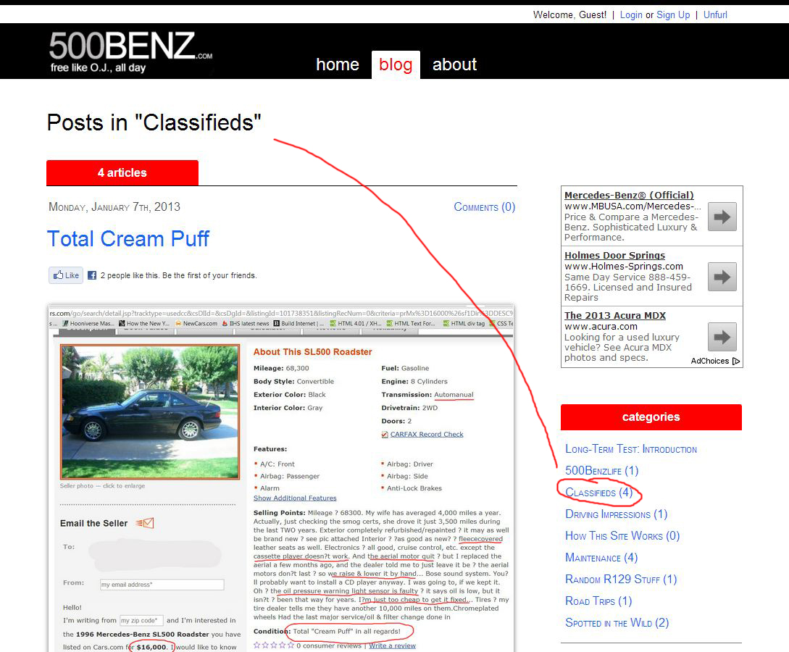Open Long-Term Test: Introduction category
This screenshot has height=652, width=789.
[x=631, y=448]
